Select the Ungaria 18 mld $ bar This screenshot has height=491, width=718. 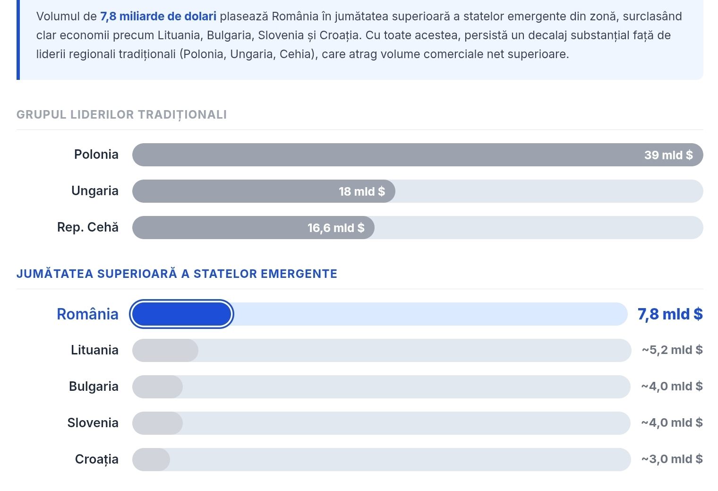coord(264,191)
